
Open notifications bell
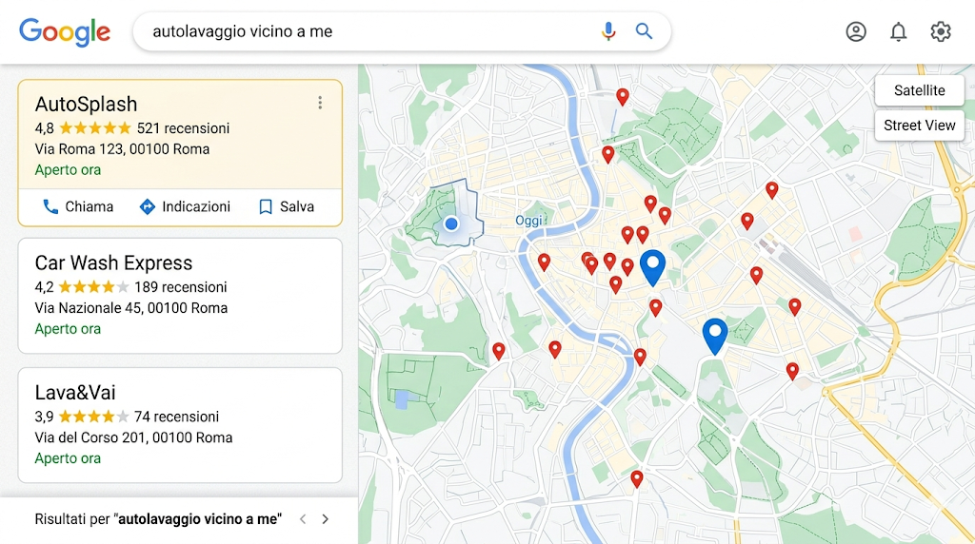pyautogui.click(x=898, y=31)
